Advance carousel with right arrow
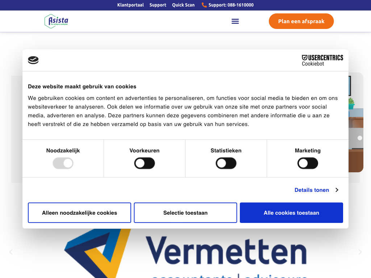The height and width of the screenshot is (278, 371). pos(360,252)
